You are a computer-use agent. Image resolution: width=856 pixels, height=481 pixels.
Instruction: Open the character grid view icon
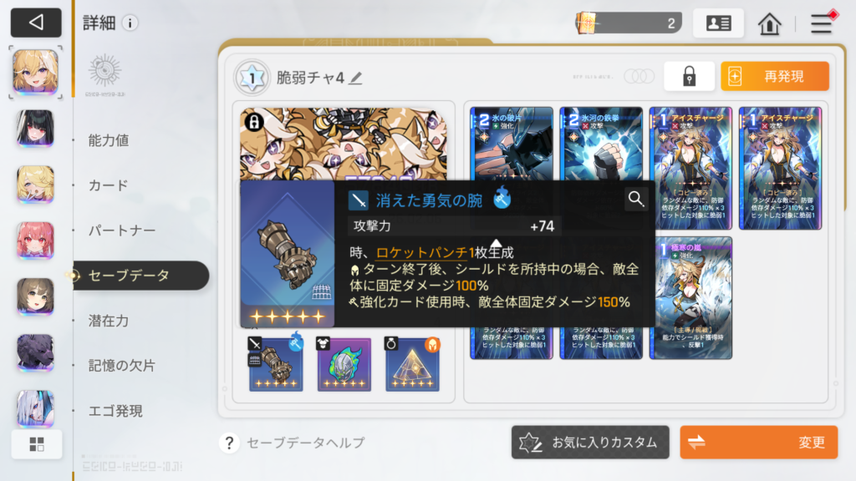click(x=37, y=444)
